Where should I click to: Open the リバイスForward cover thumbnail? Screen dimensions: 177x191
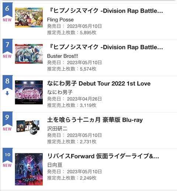(x=29, y=169)
